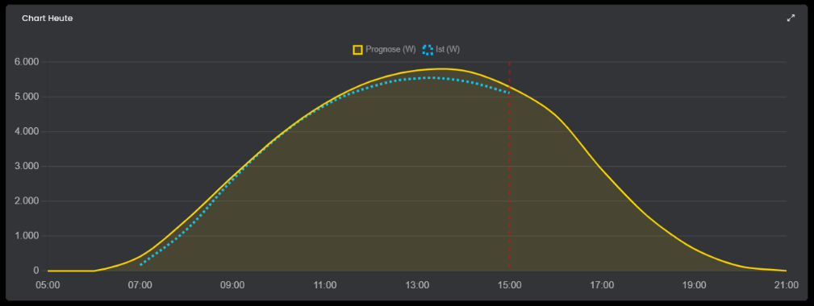This screenshot has height=306, width=814.
Task: Toggle the Prognose (W) legend series
Action: pyautogui.click(x=384, y=50)
